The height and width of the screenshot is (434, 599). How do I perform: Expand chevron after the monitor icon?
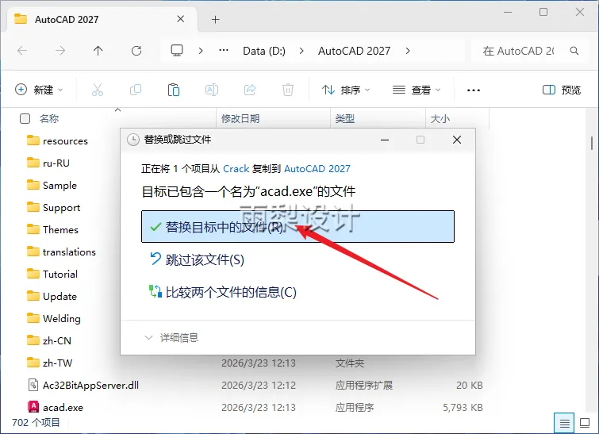click(201, 51)
